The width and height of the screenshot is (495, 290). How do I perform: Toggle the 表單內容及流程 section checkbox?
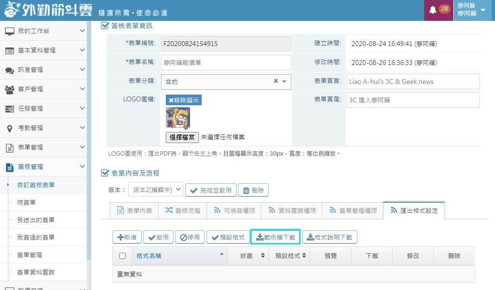(x=105, y=173)
